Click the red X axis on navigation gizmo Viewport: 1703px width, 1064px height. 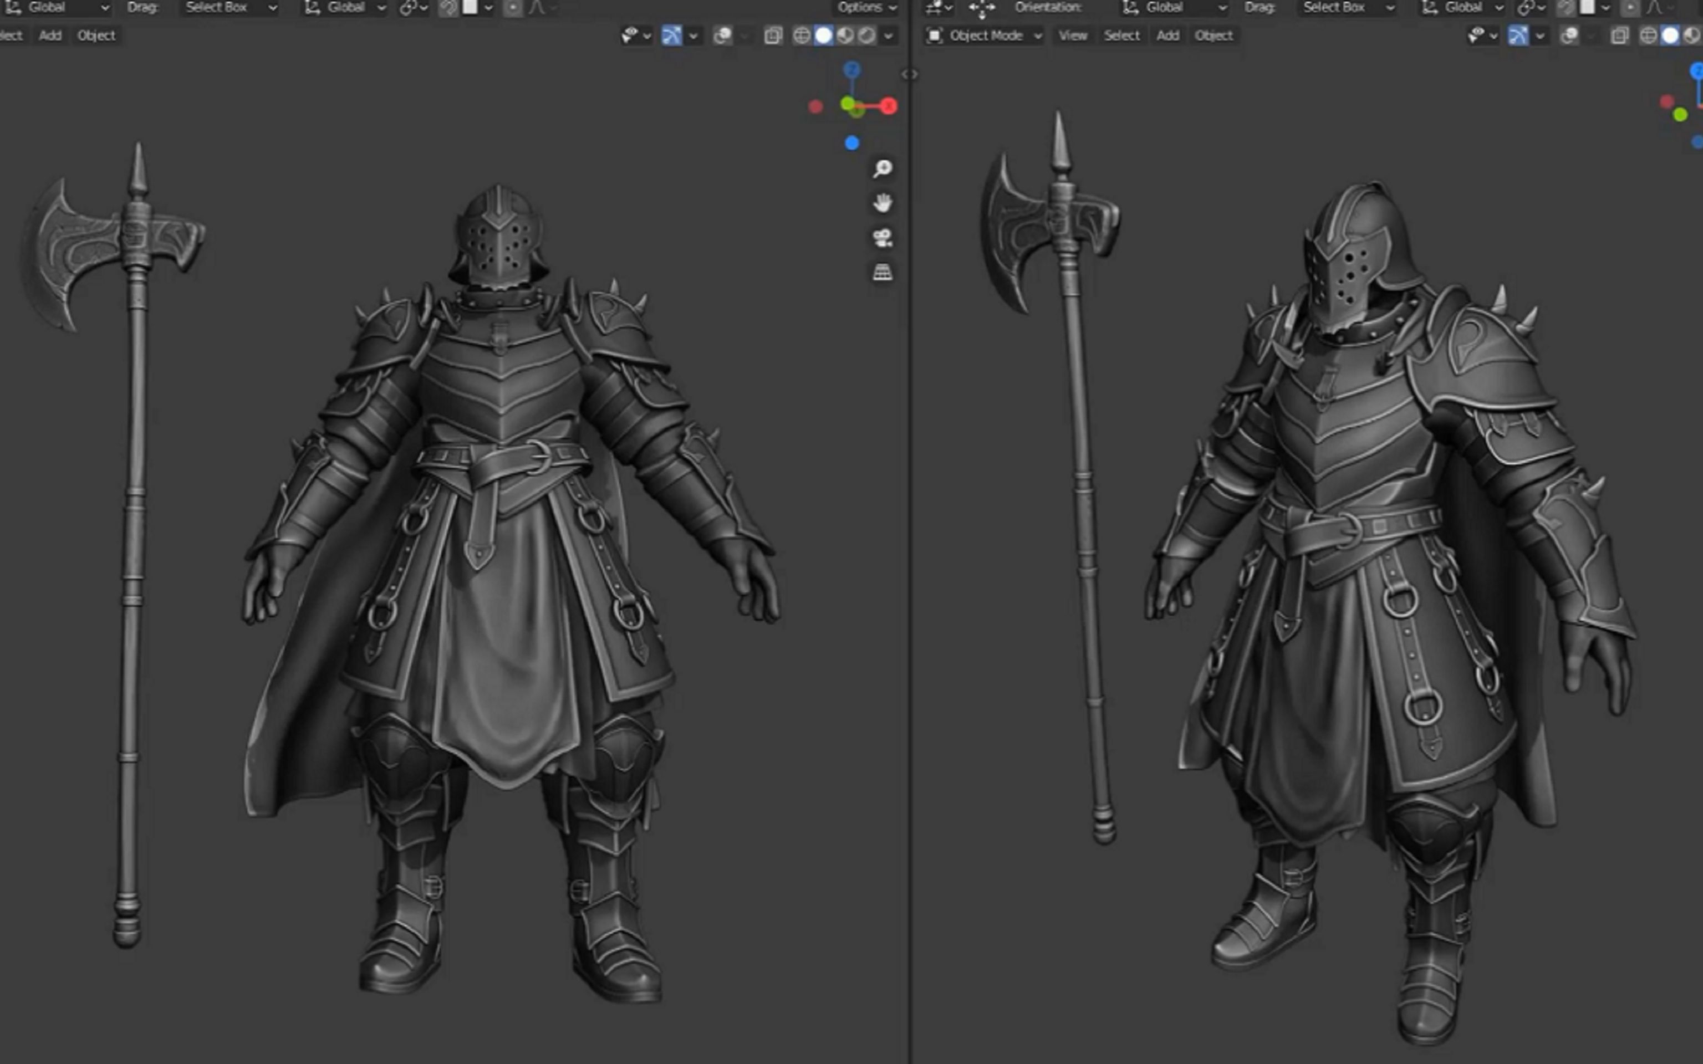(889, 106)
